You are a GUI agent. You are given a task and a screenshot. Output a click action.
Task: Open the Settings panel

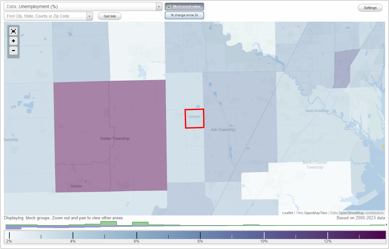point(370,7)
